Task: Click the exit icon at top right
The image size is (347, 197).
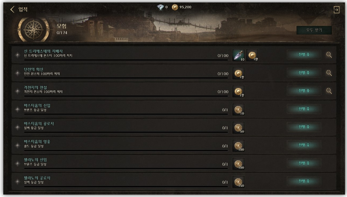Action: [336, 10]
